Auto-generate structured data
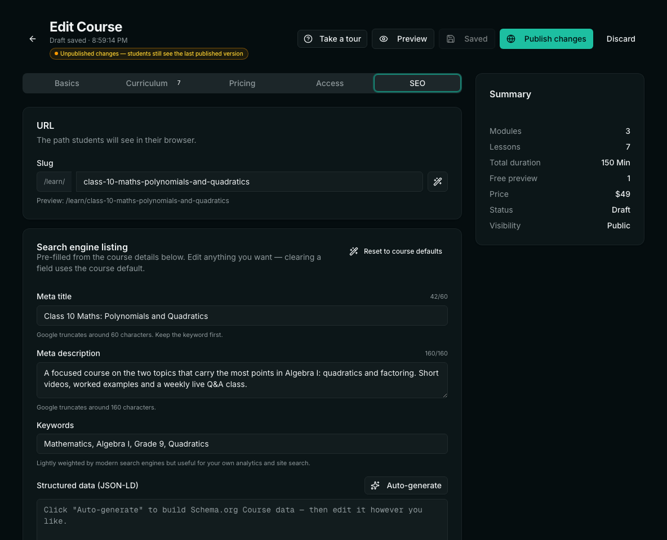 [x=406, y=485]
